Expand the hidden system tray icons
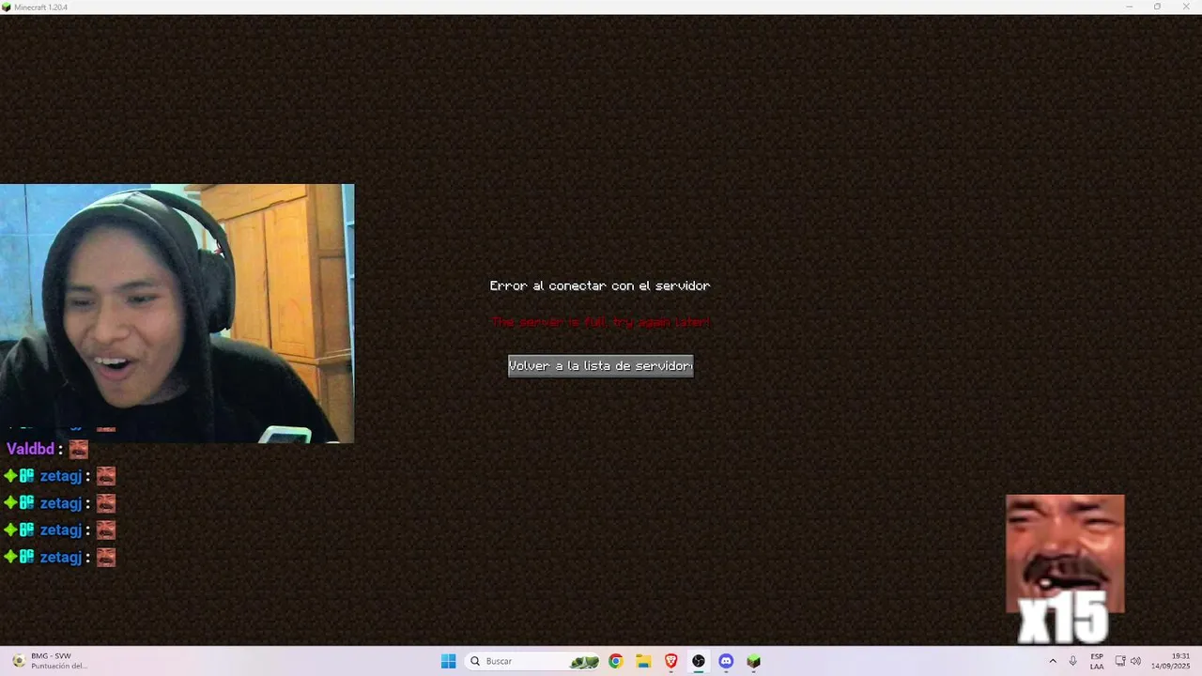Viewport: 1202px width, 676px height. [x=1052, y=661]
